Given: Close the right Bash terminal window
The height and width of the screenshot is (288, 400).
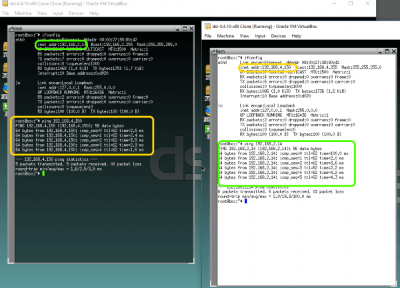Looking at the screenshot, I should 394,51.
